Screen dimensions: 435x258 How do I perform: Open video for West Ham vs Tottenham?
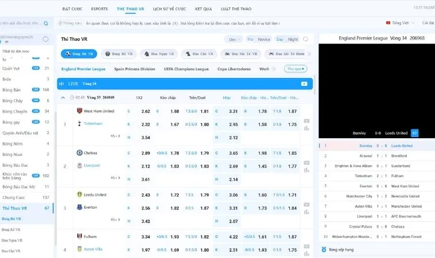pyautogui.click(x=306, y=121)
